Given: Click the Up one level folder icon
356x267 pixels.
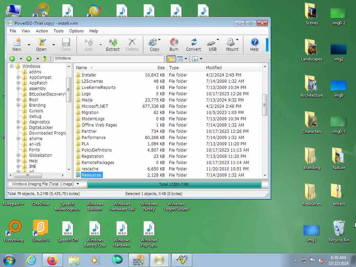Looking at the screenshot, I should 44,59.
